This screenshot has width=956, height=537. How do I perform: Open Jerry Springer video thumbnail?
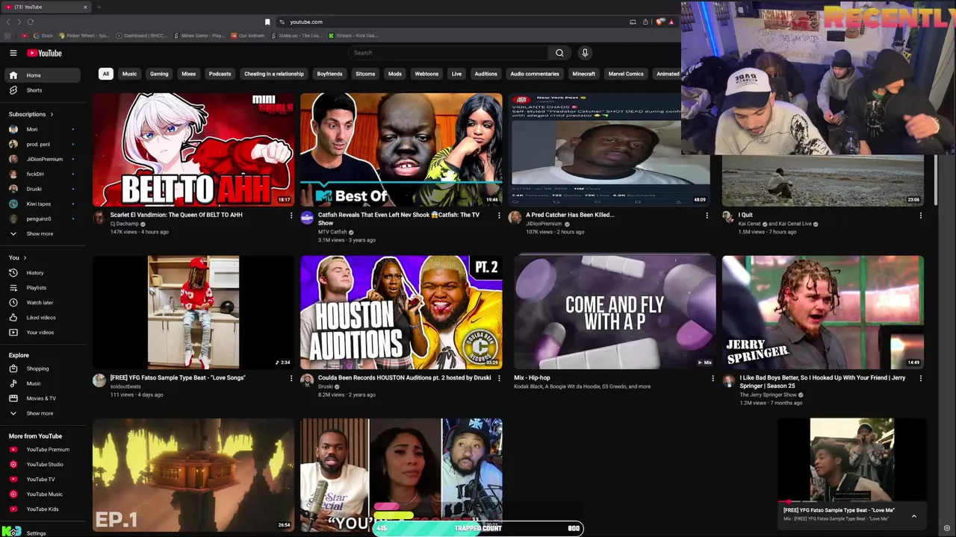pyautogui.click(x=822, y=313)
